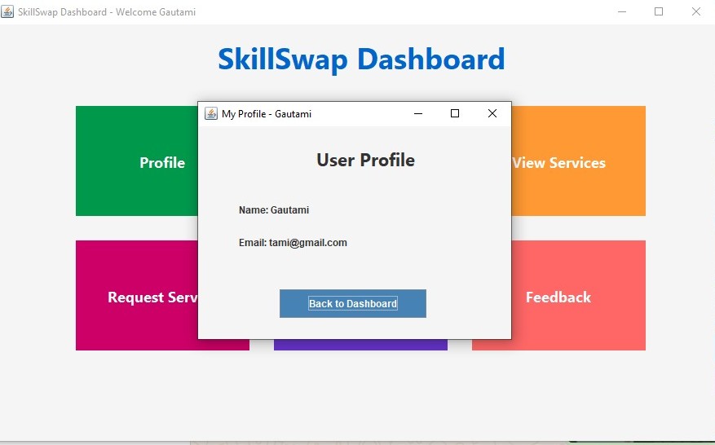Image resolution: width=715 pixels, height=445 pixels.
Task: Select the 'Name: Gautami' text
Action: coord(274,210)
